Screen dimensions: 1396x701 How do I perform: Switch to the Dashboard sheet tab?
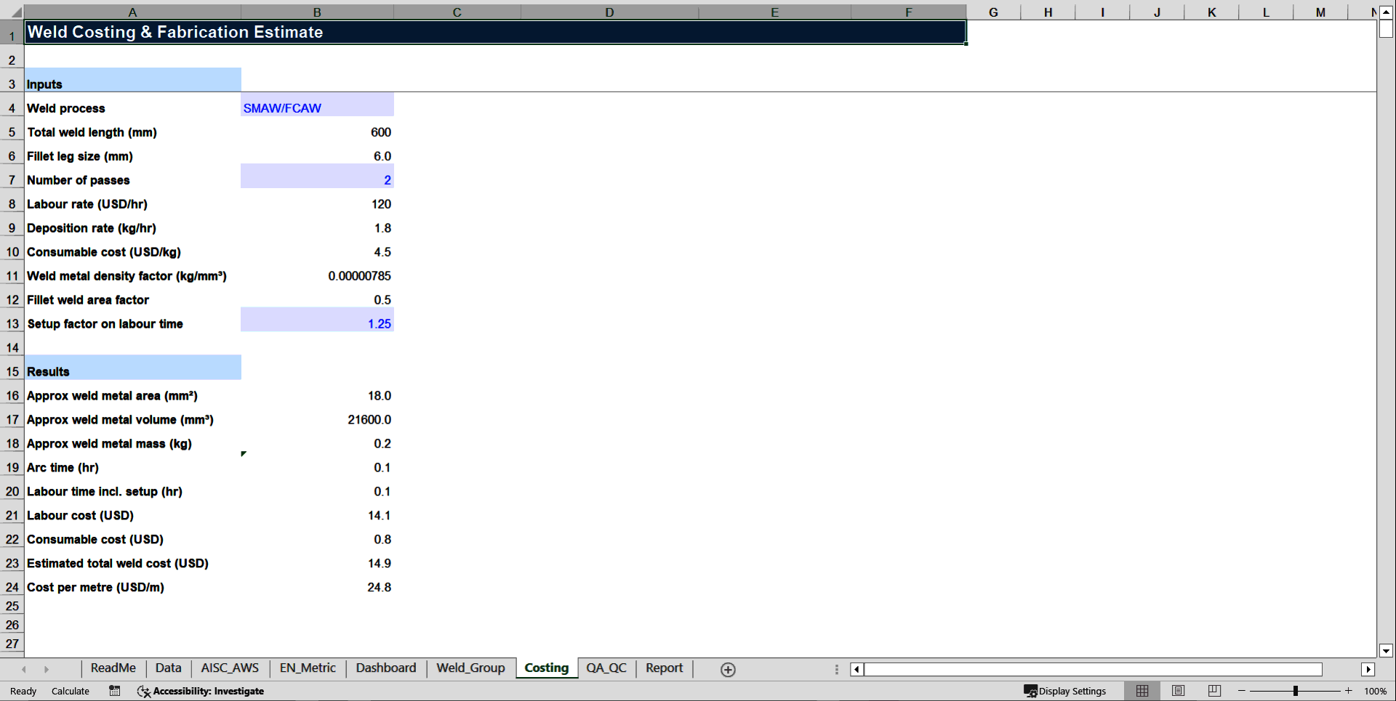pyautogui.click(x=385, y=668)
